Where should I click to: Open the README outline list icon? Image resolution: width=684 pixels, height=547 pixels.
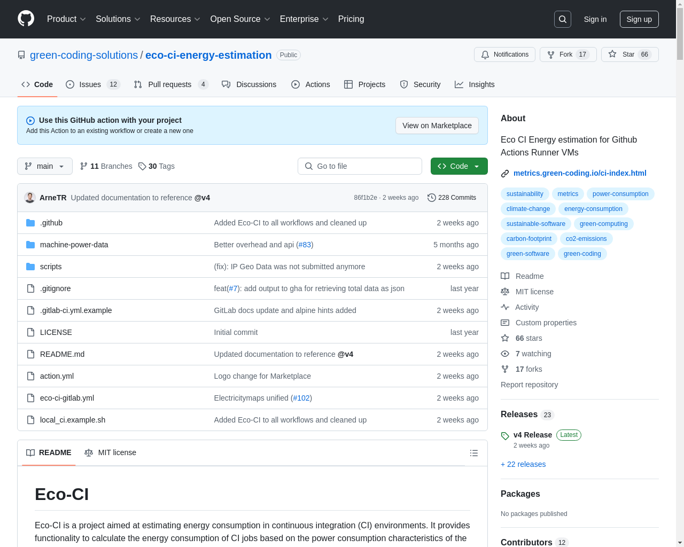[474, 453]
